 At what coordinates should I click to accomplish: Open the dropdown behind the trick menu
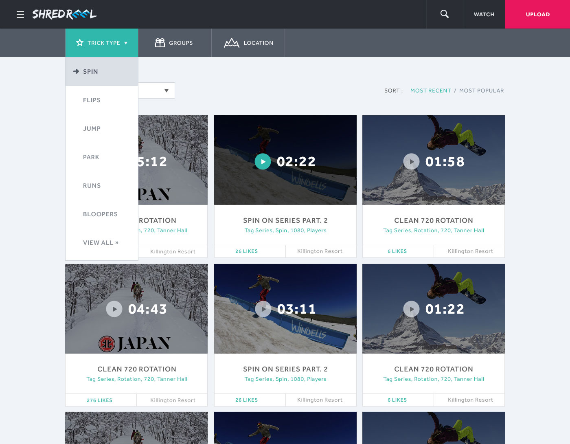point(157,90)
